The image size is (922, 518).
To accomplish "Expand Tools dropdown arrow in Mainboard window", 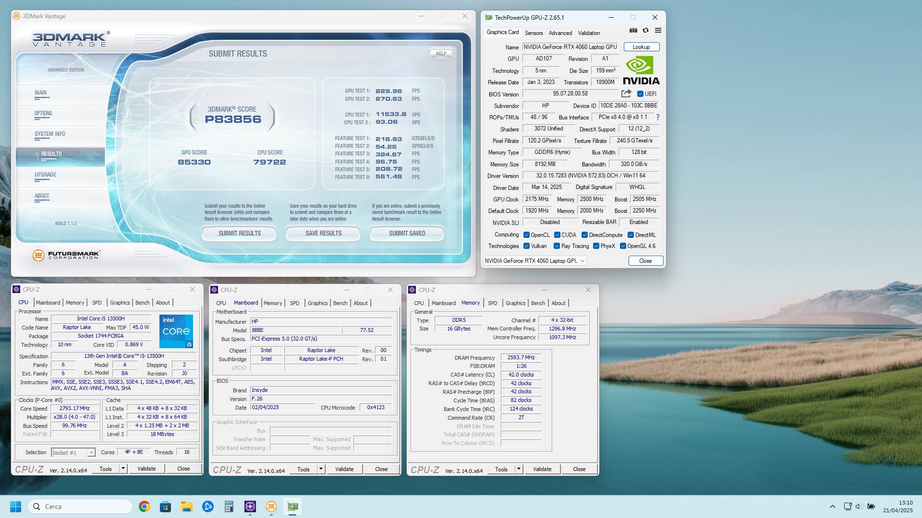I will [321, 469].
